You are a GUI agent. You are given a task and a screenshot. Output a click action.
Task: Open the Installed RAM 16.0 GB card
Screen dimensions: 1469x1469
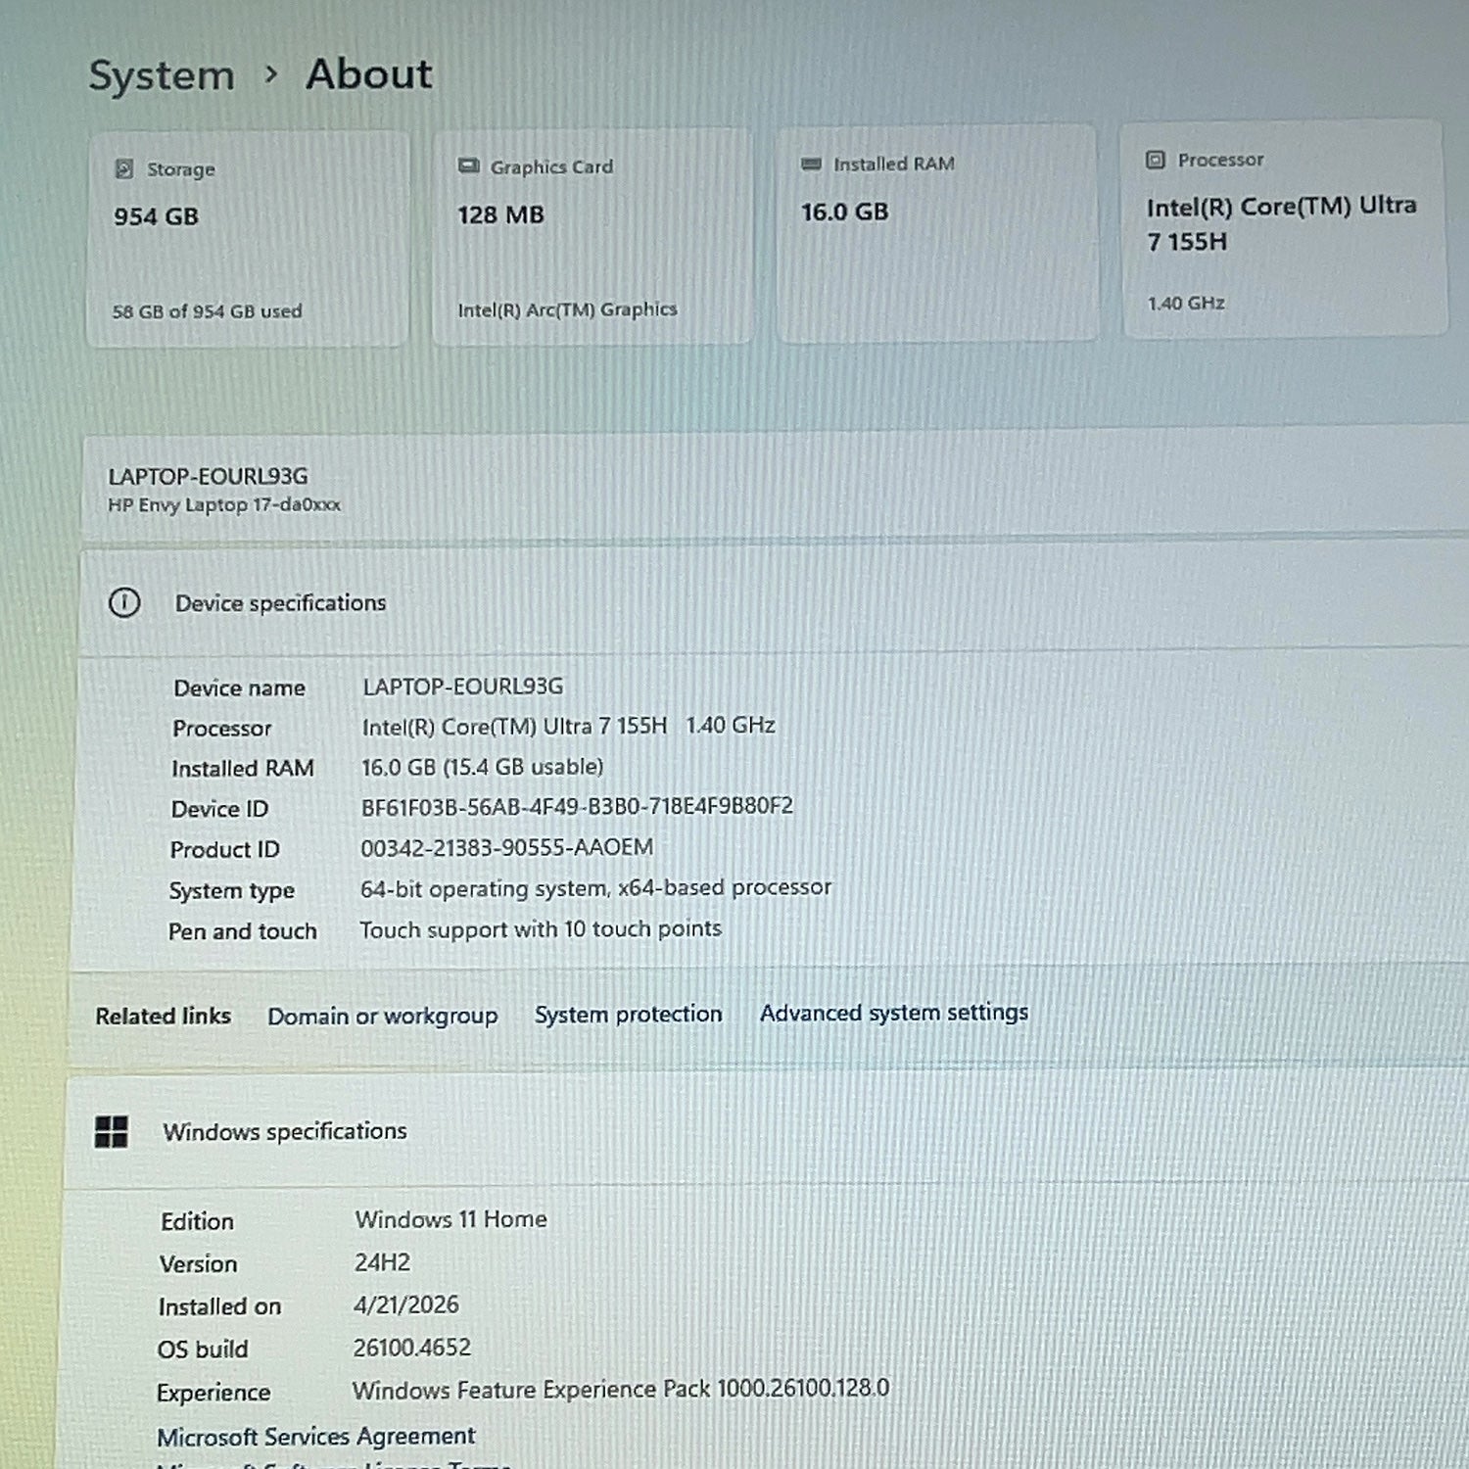click(x=937, y=233)
